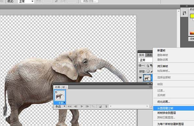Switch to the 通道 channels tab
The height and width of the screenshot is (126, 194).
click(149, 55)
